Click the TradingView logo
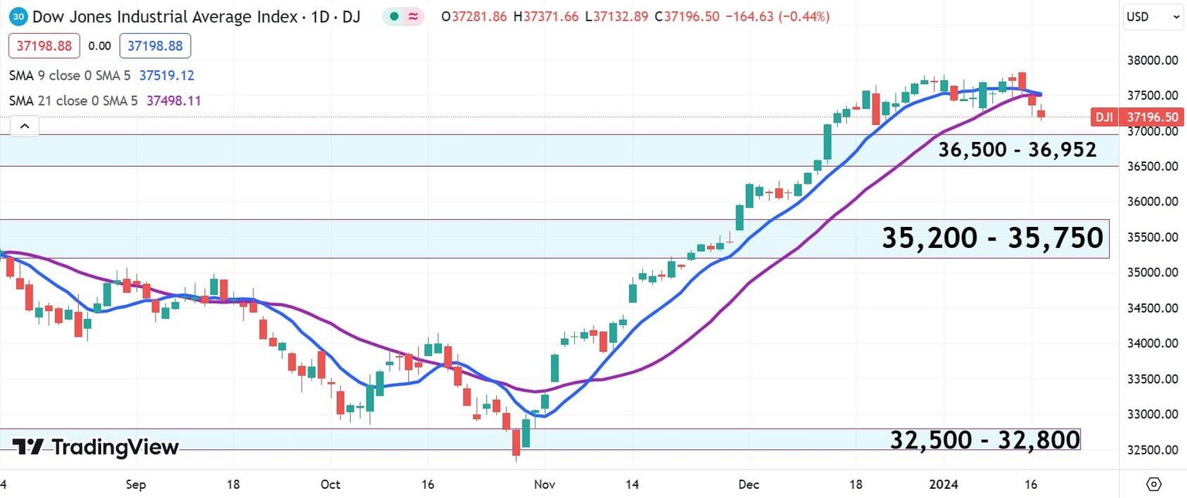1187x498 pixels. tap(96, 447)
